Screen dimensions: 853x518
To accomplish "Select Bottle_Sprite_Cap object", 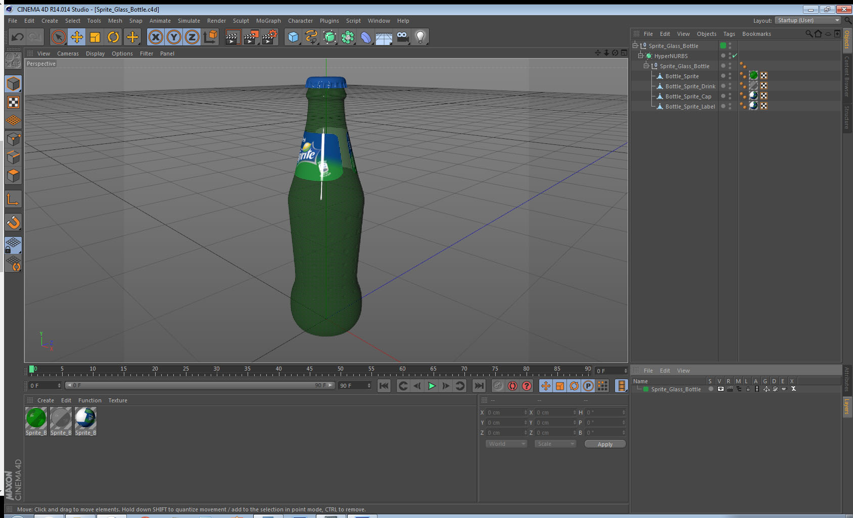I will 688,96.
